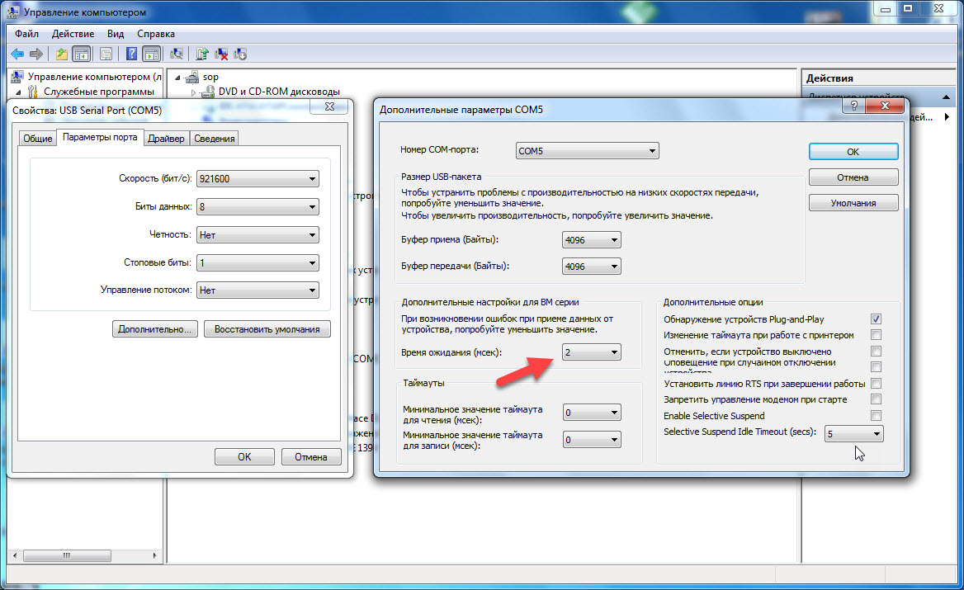Check Оповещение при случайном отключении checkbox
This screenshot has width=964, height=590.
tap(876, 367)
